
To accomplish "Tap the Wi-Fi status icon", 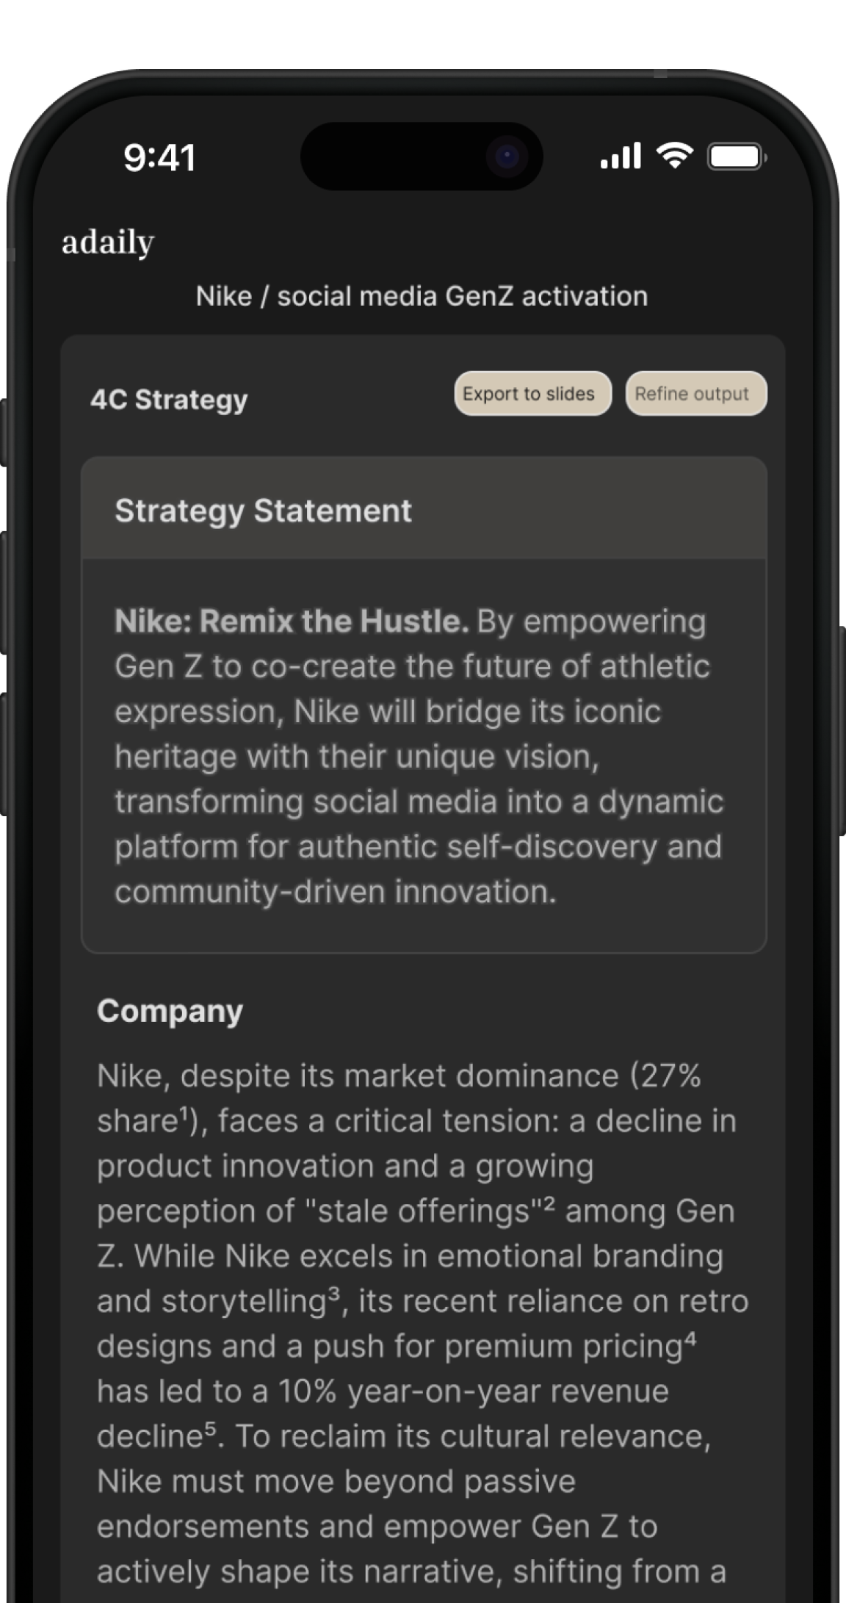I will (x=674, y=155).
